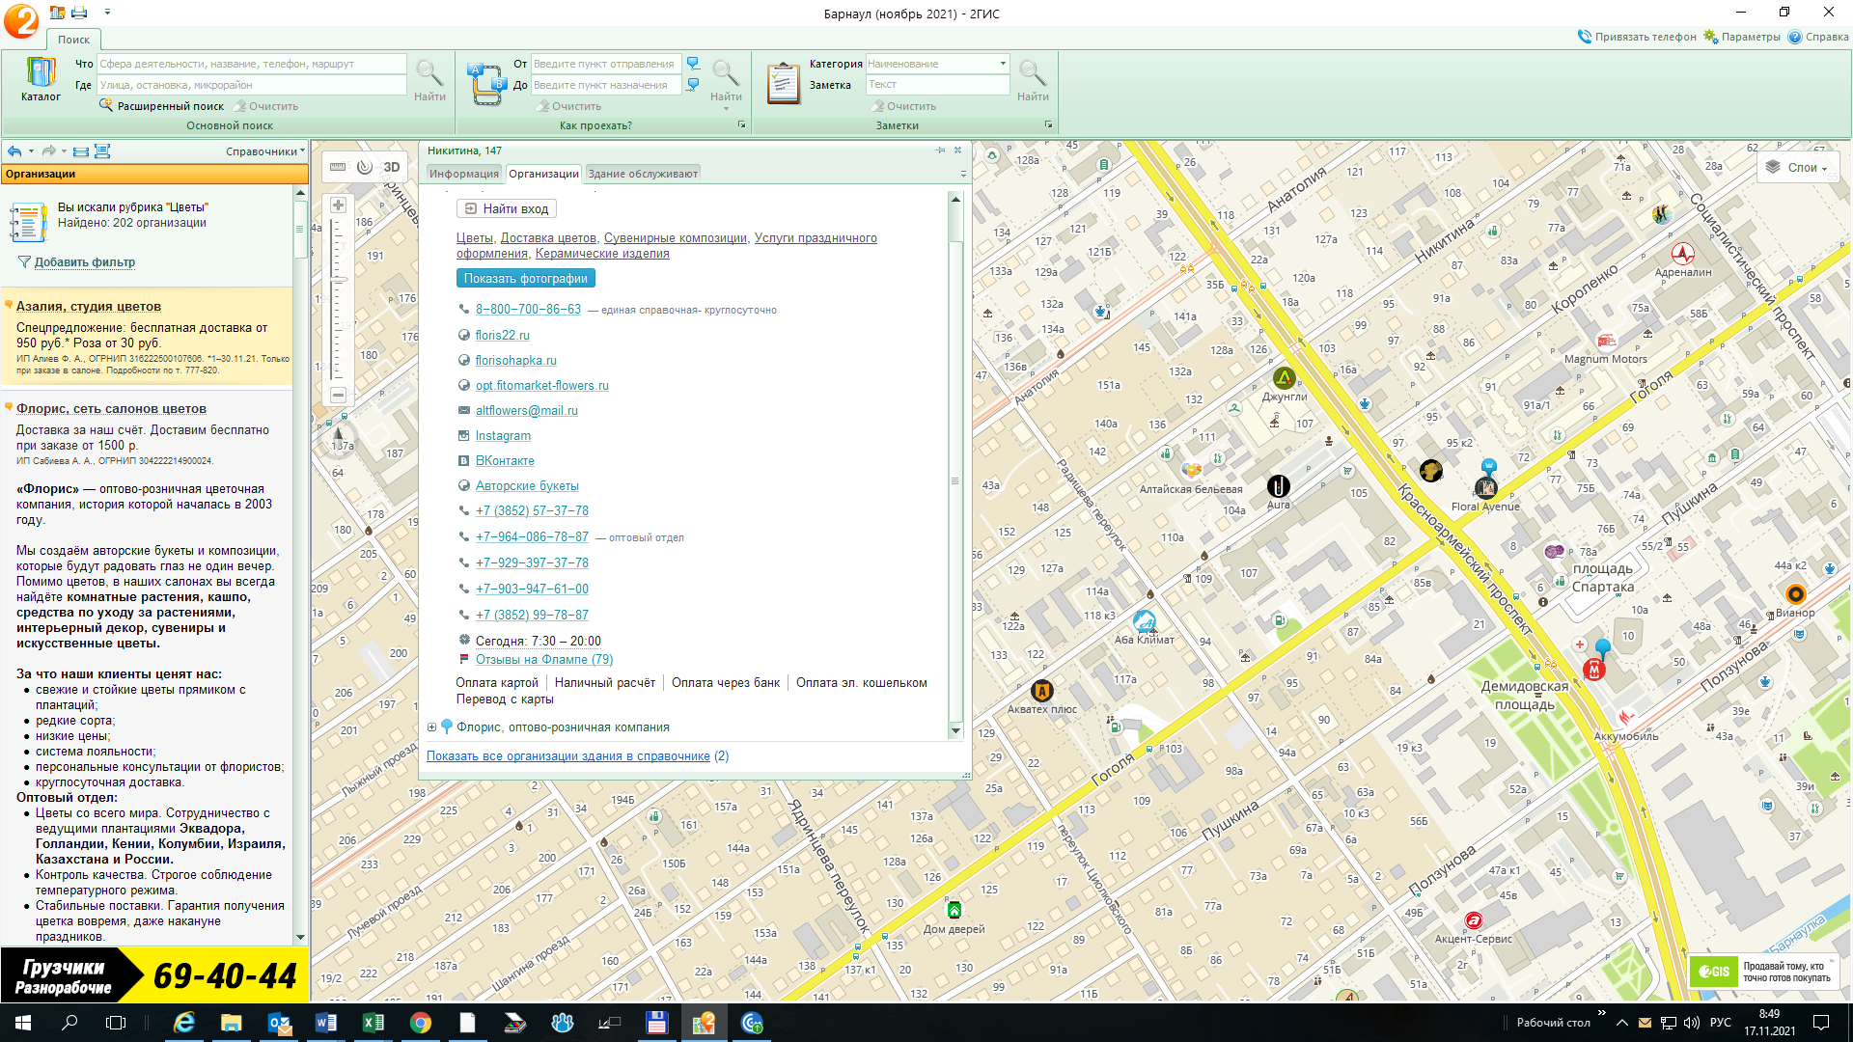1853x1042 pixels.
Task: Expand Как проехать section launcher
Action: click(x=741, y=125)
